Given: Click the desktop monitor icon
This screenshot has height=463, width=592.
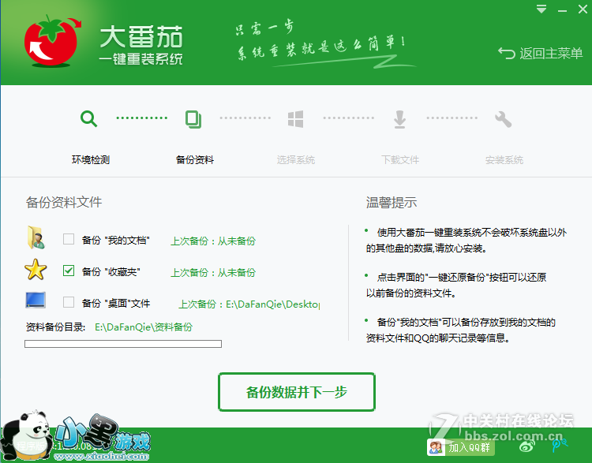Looking at the screenshot, I should [x=36, y=301].
